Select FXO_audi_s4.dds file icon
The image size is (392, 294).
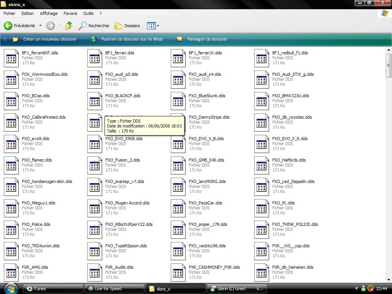click(178, 80)
